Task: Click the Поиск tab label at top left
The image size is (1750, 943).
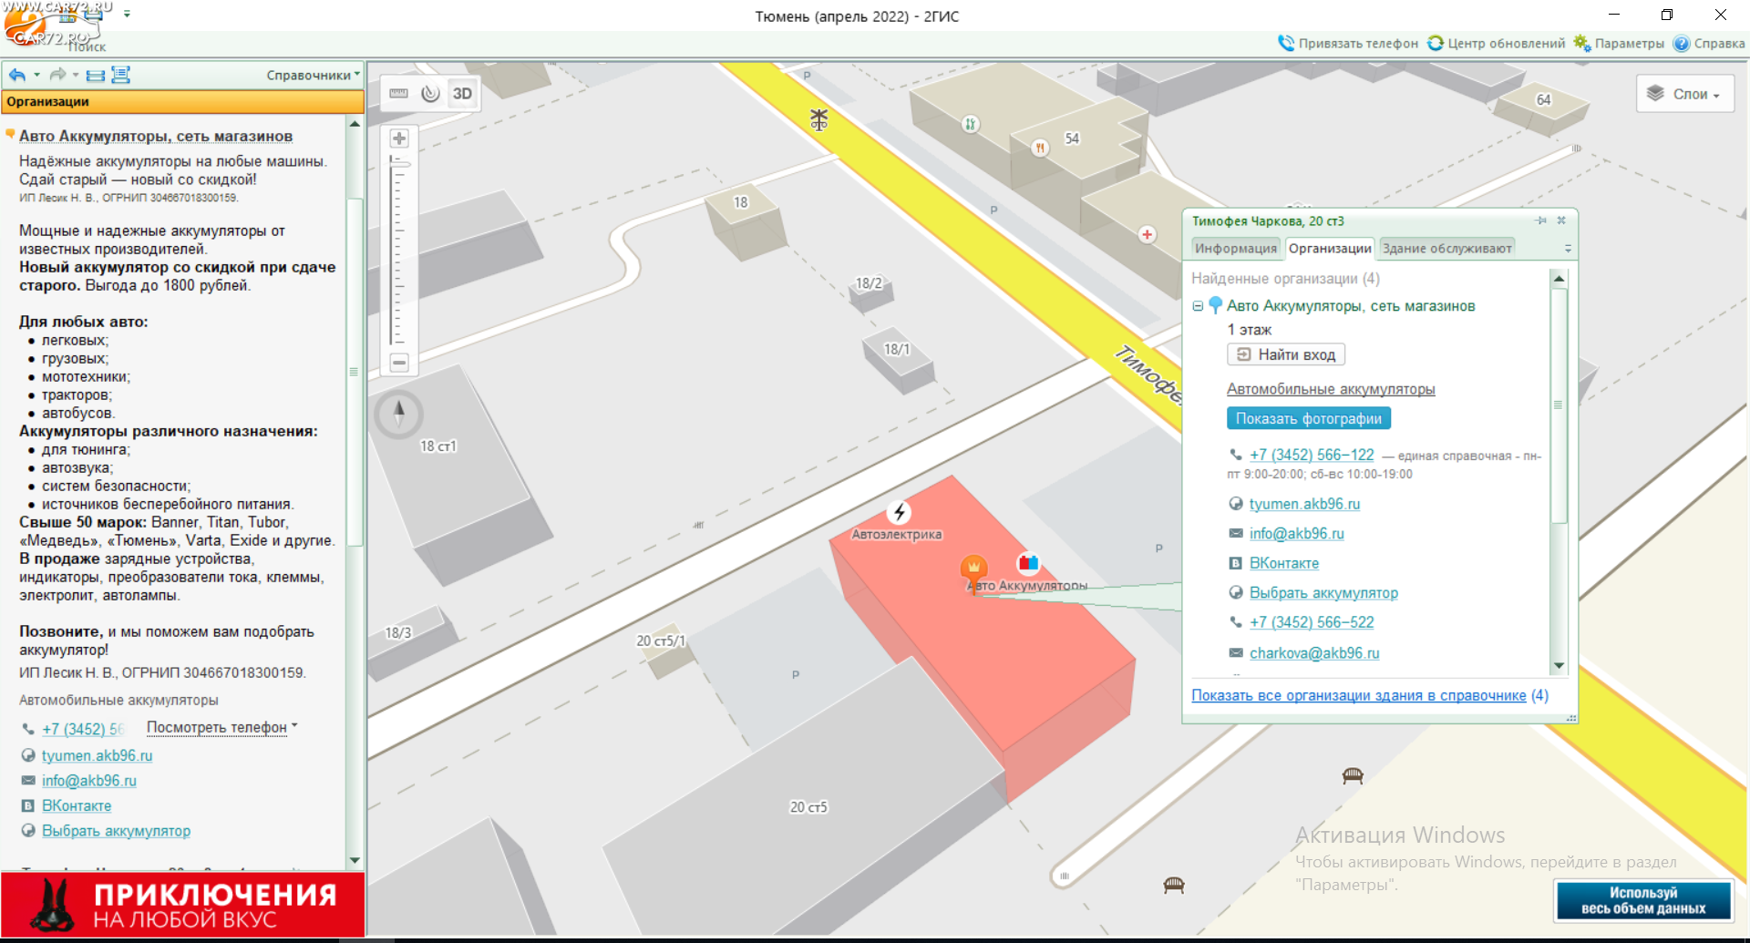Action: [x=87, y=46]
